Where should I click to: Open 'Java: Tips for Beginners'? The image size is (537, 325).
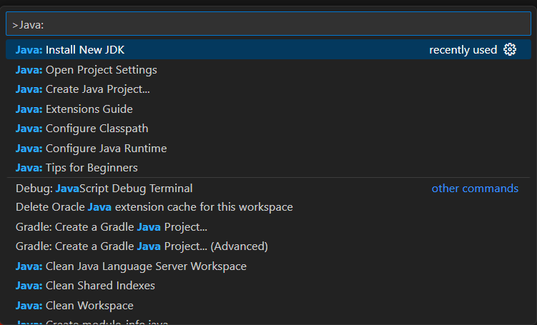pos(268,168)
